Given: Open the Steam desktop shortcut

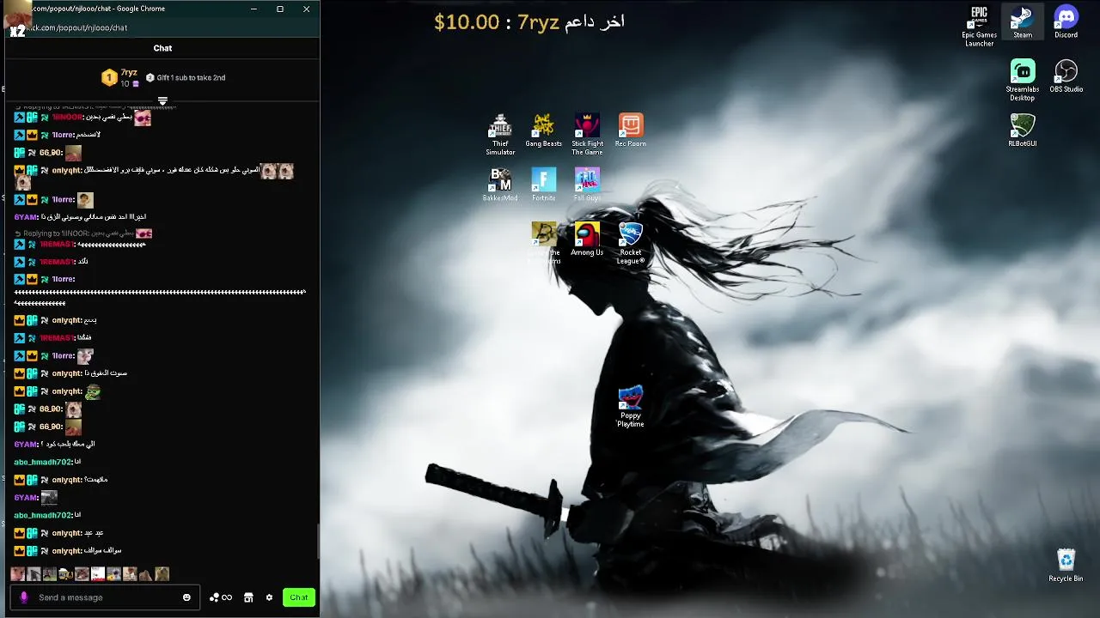Looking at the screenshot, I should (x=1022, y=22).
